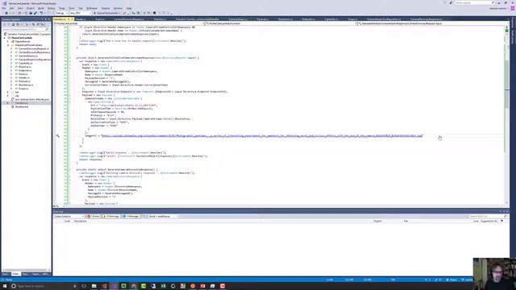
Task: Click the Cortana circle icon on taskbar
Action: point(14,286)
